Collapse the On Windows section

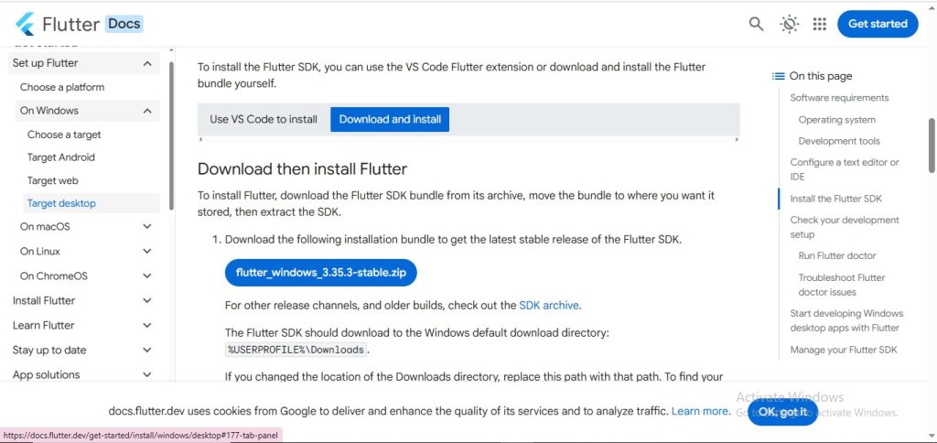(x=147, y=111)
